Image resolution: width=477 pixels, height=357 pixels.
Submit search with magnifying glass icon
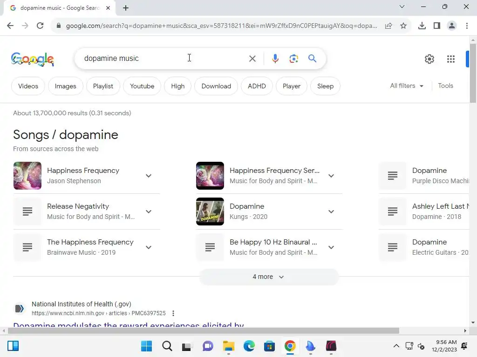312,58
